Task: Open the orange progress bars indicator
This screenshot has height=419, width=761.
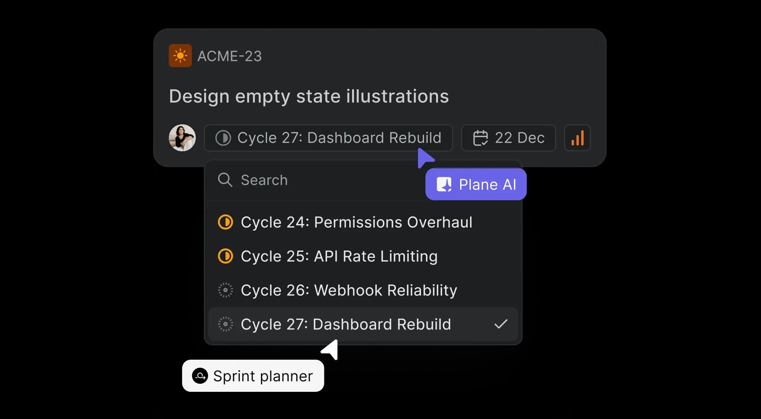Action: tap(577, 138)
